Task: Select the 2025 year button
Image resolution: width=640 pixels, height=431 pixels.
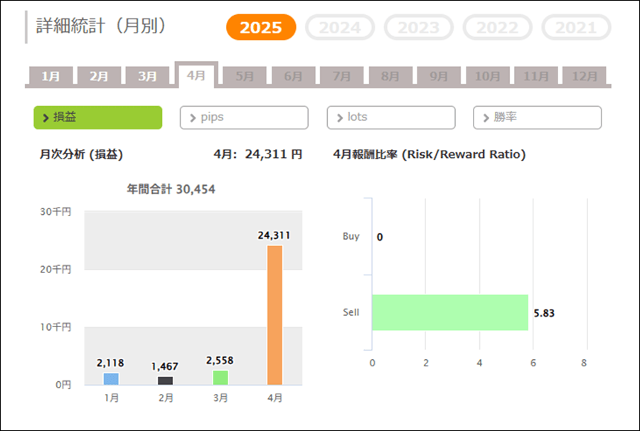Action: [x=260, y=28]
